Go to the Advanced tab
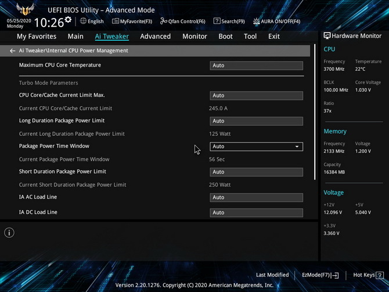 coord(155,37)
